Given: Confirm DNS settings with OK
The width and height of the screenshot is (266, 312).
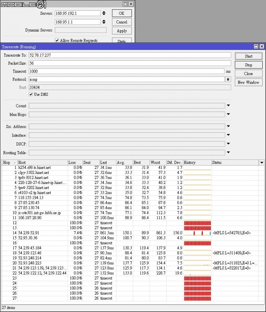Looking at the screenshot, I should coord(122,13).
